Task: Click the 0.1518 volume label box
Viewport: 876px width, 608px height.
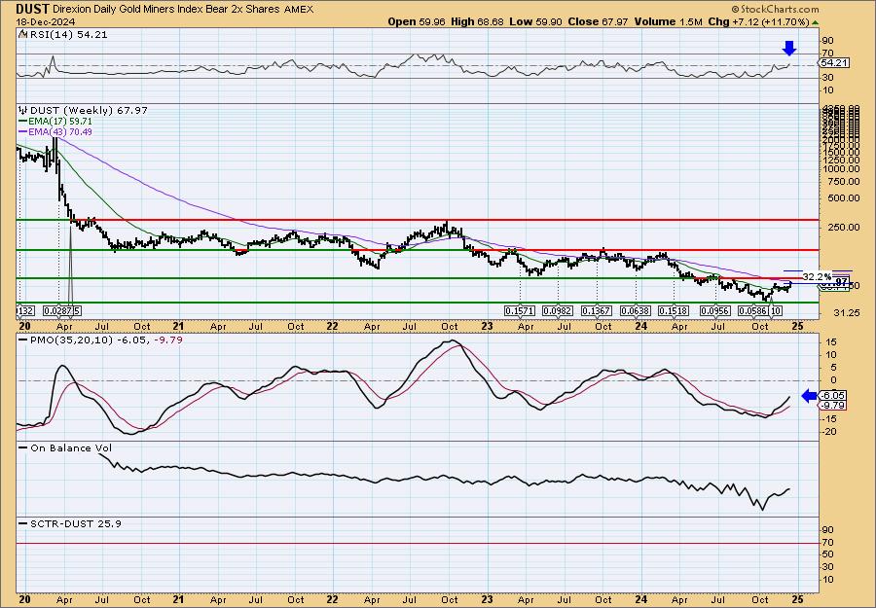Action: coord(675,310)
